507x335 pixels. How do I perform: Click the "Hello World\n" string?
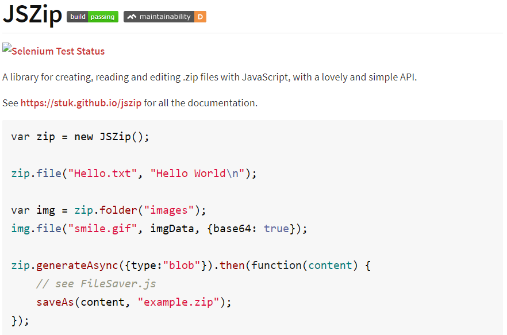(197, 174)
